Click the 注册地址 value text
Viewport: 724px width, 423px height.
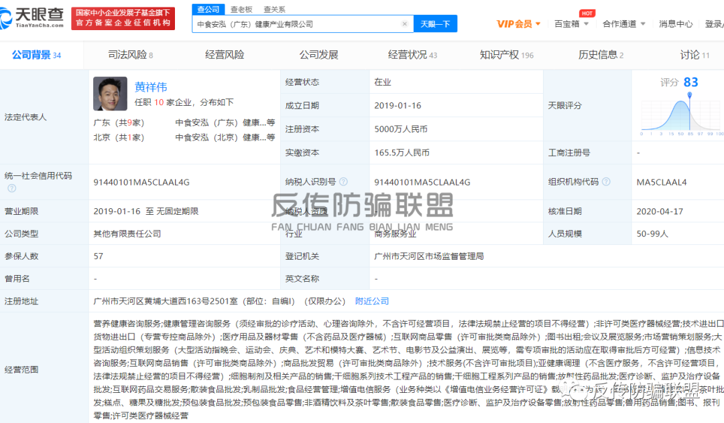pyautogui.click(x=219, y=301)
